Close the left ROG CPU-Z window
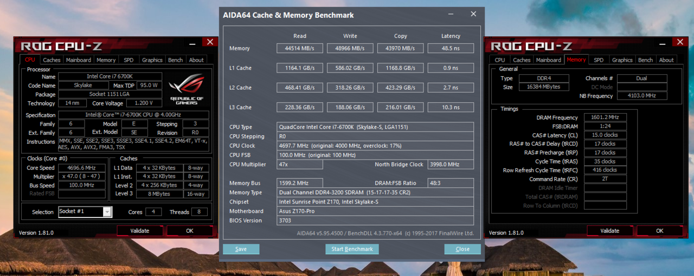 [210, 42]
